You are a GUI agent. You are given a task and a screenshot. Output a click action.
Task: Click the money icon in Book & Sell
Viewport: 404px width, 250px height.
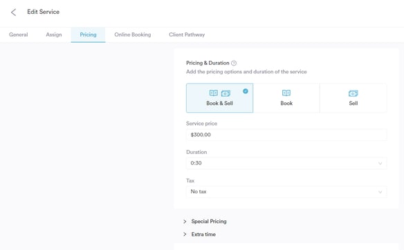[226, 93]
